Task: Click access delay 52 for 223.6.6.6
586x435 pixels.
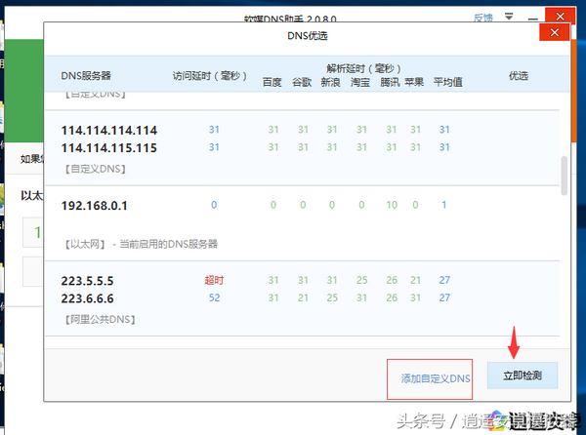Action: point(214,297)
